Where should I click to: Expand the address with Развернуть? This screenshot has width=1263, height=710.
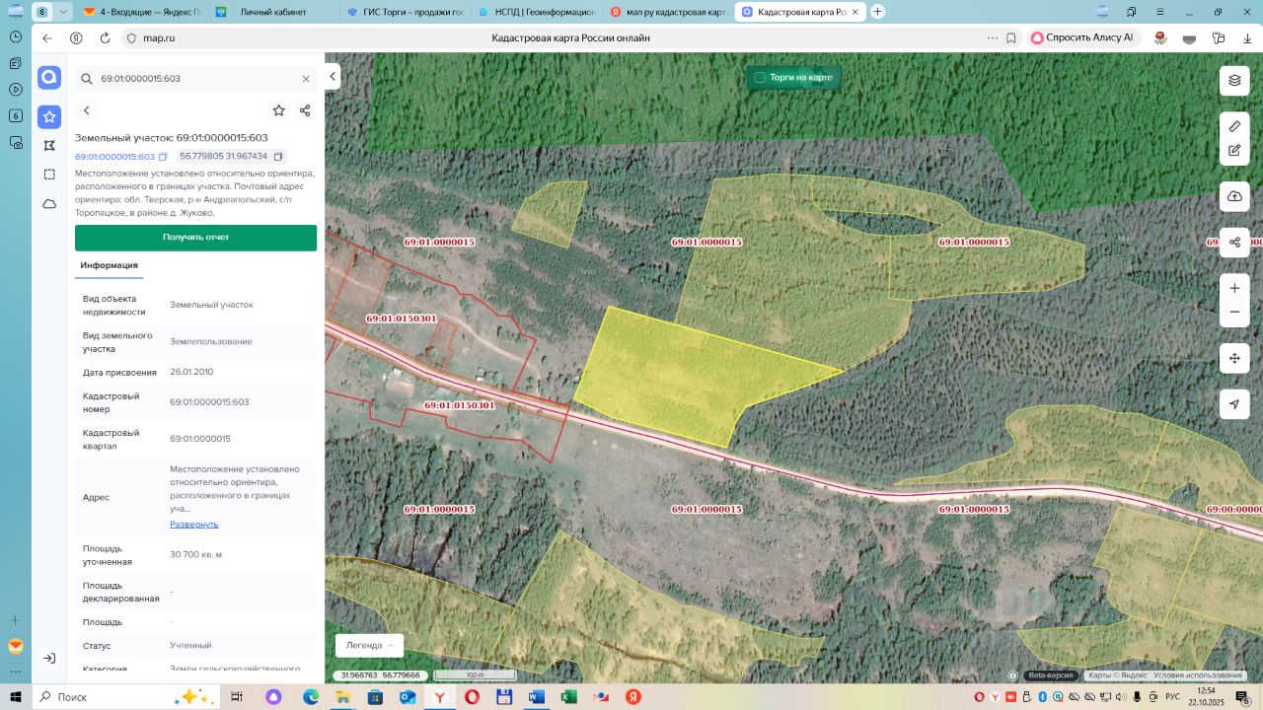point(193,524)
